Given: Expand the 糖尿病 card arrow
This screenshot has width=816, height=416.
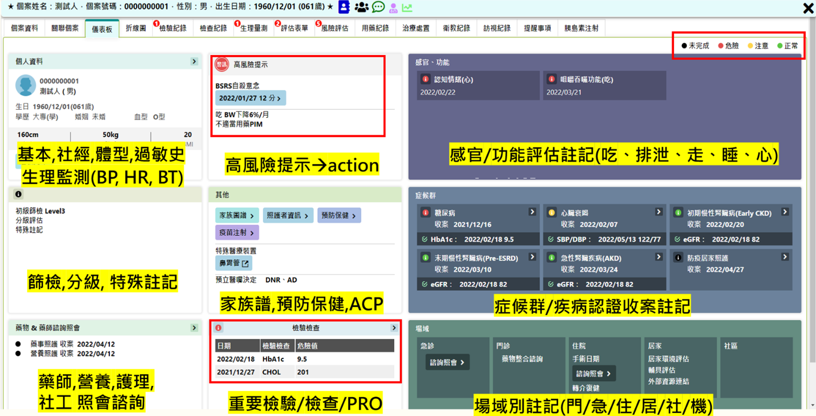Looking at the screenshot, I should tap(532, 212).
